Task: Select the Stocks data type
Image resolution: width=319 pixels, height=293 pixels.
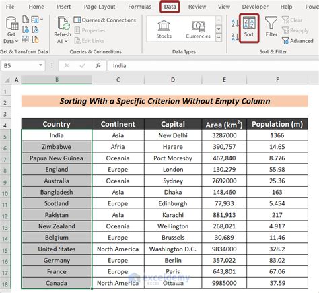Action: click(x=164, y=30)
